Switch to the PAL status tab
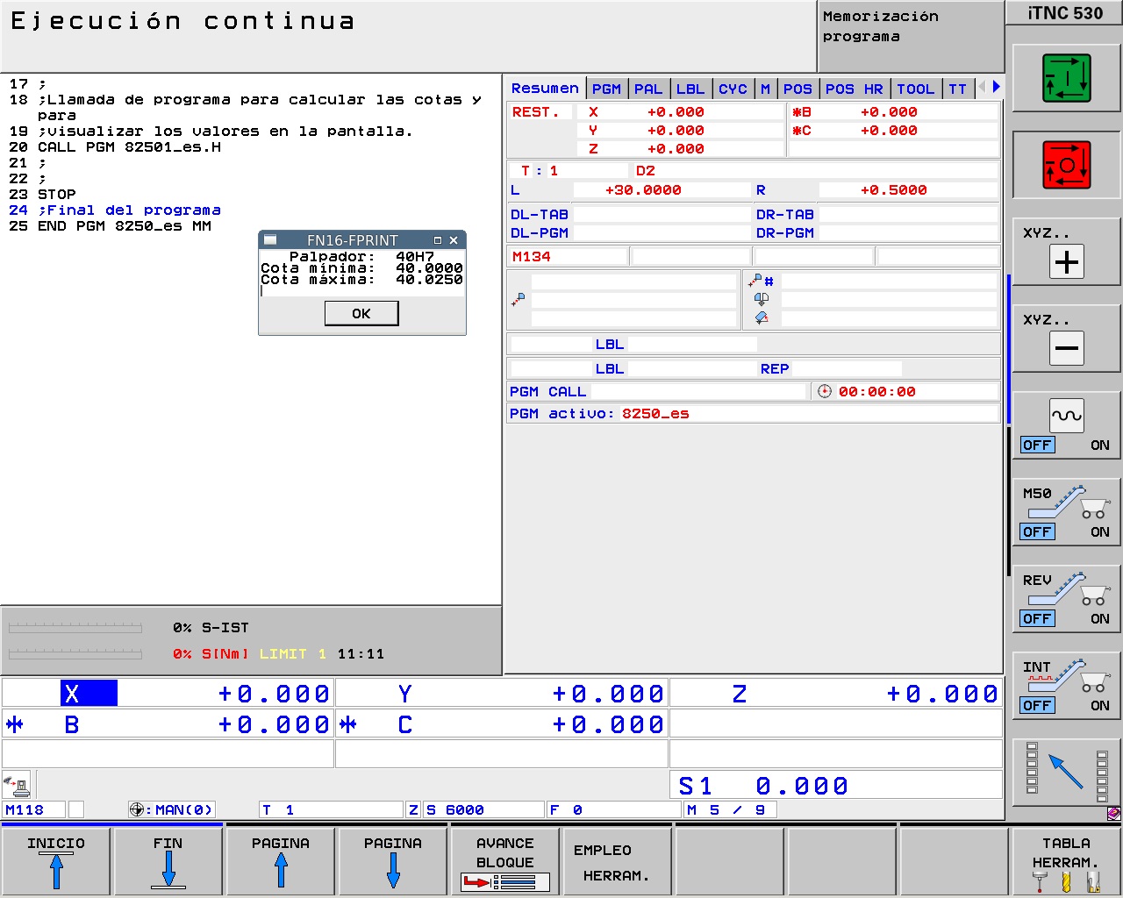The image size is (1123, 898). pyautogui.click(x=648, y=89)
